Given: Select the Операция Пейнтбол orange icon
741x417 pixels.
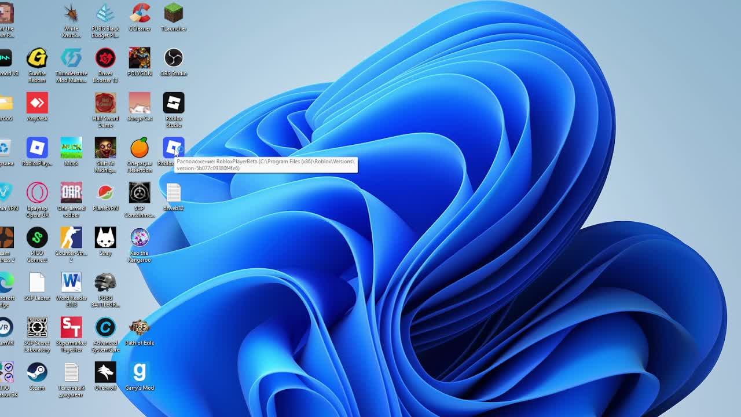Looking at the screenshot, I should point(140,155).
